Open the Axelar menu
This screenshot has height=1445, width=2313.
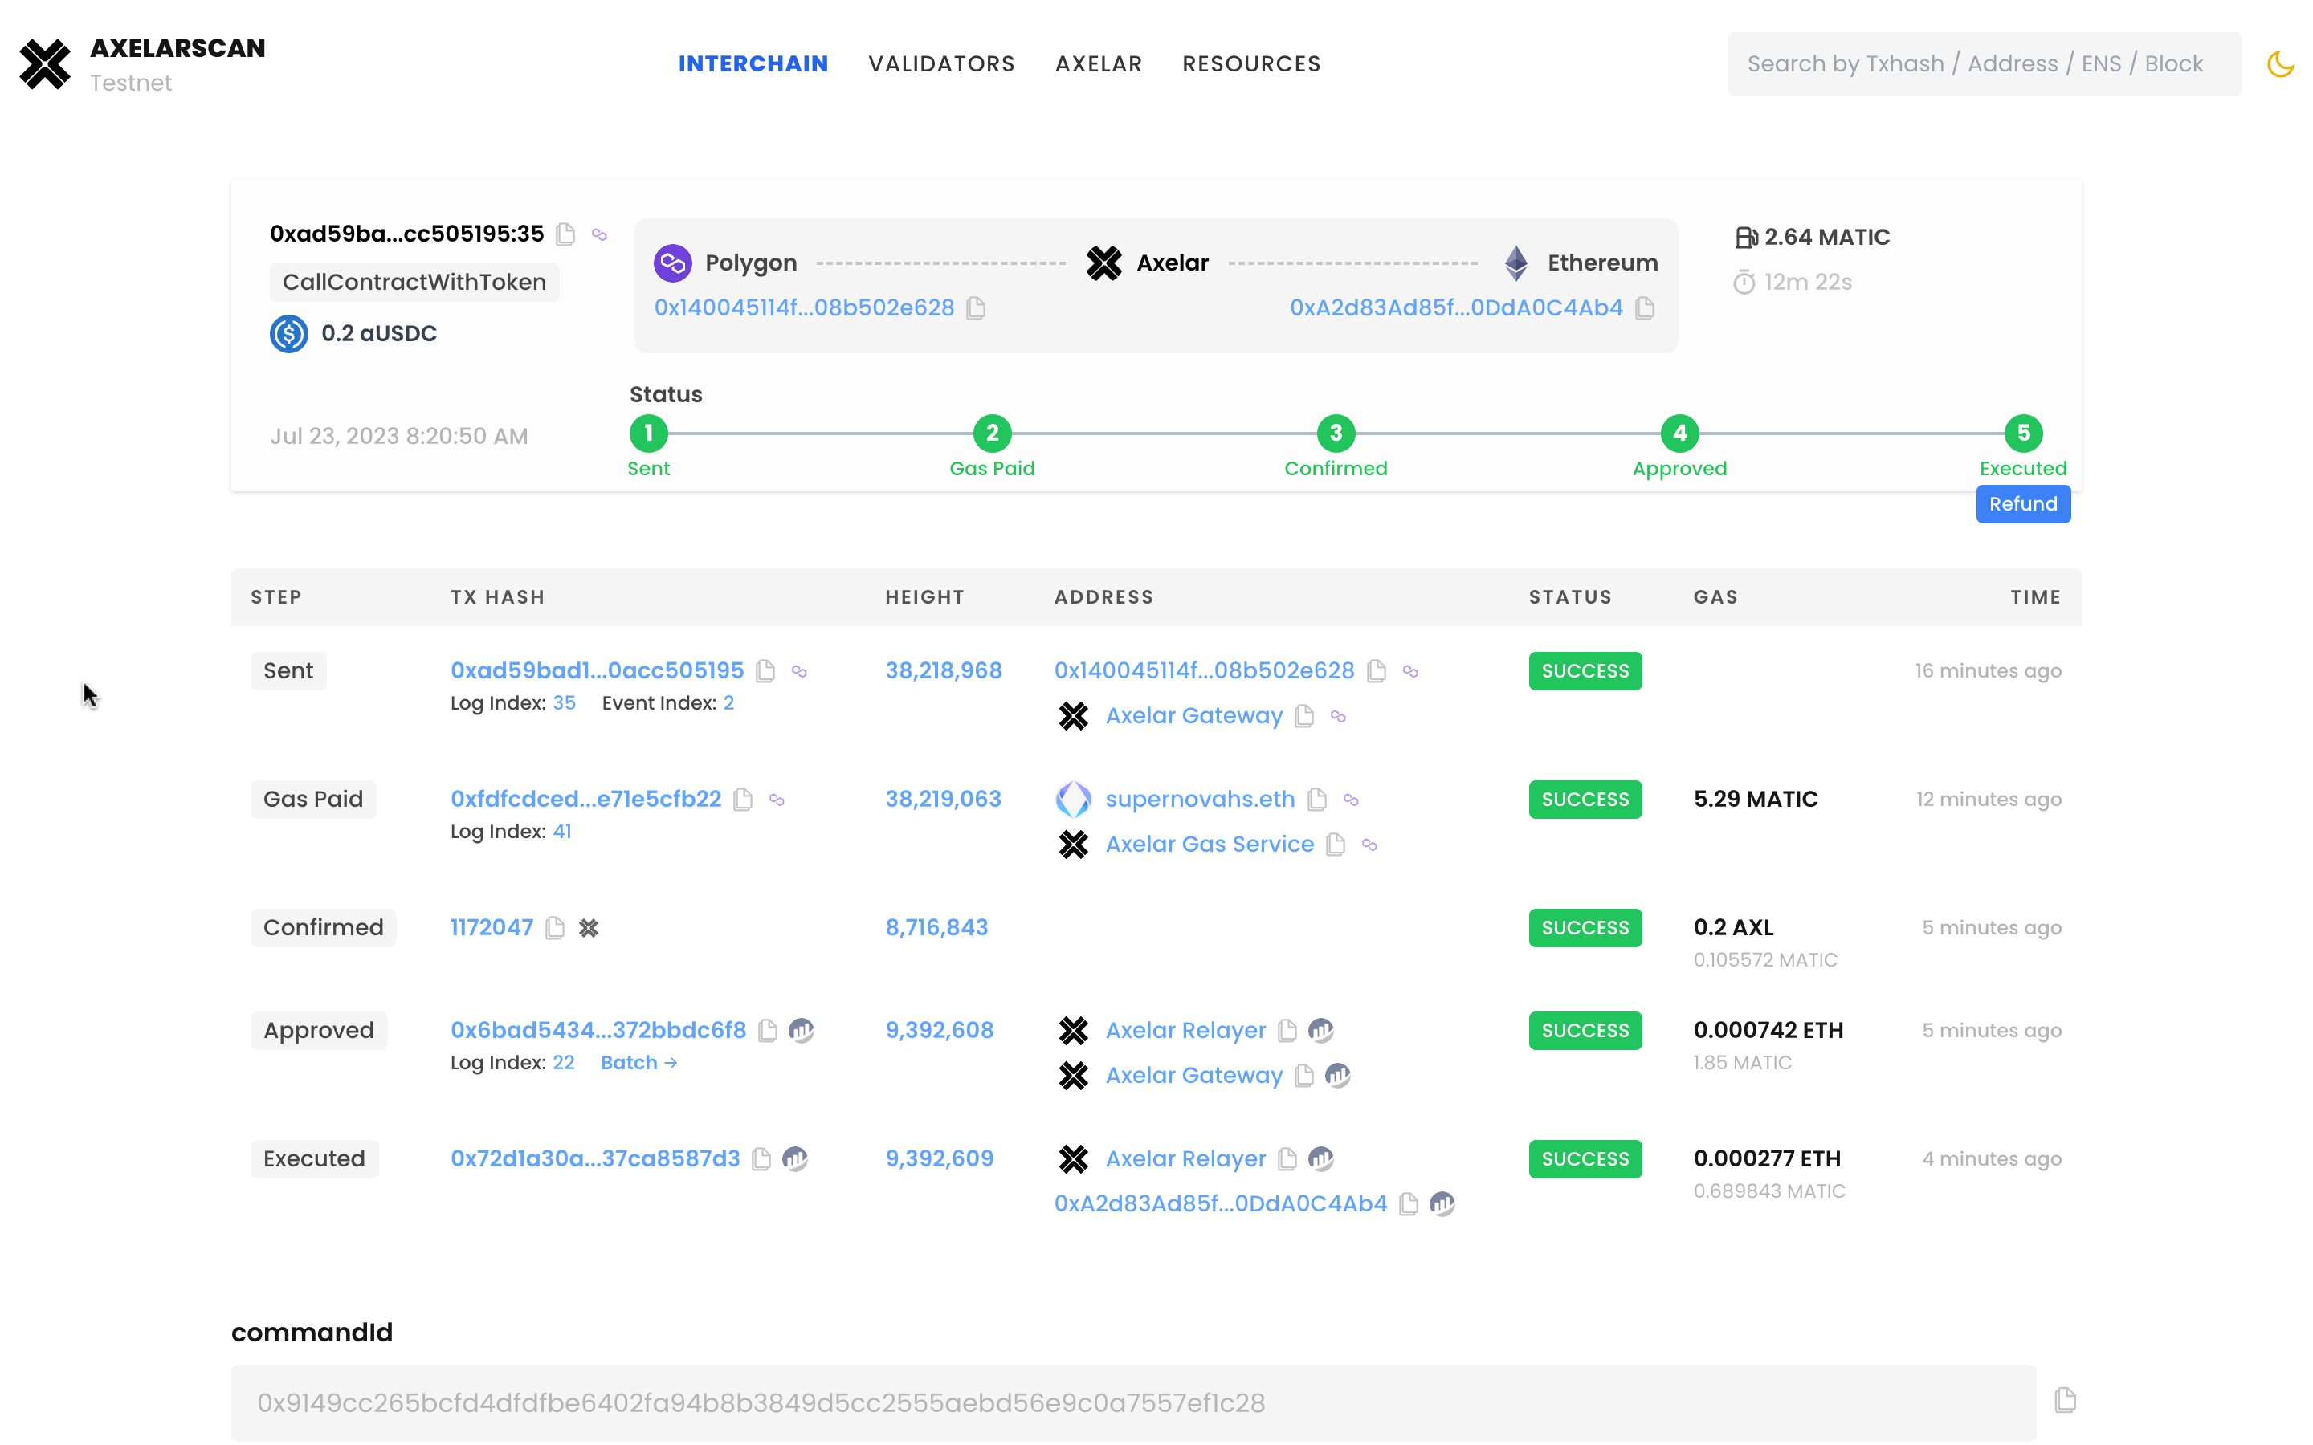click(1099, 64)
